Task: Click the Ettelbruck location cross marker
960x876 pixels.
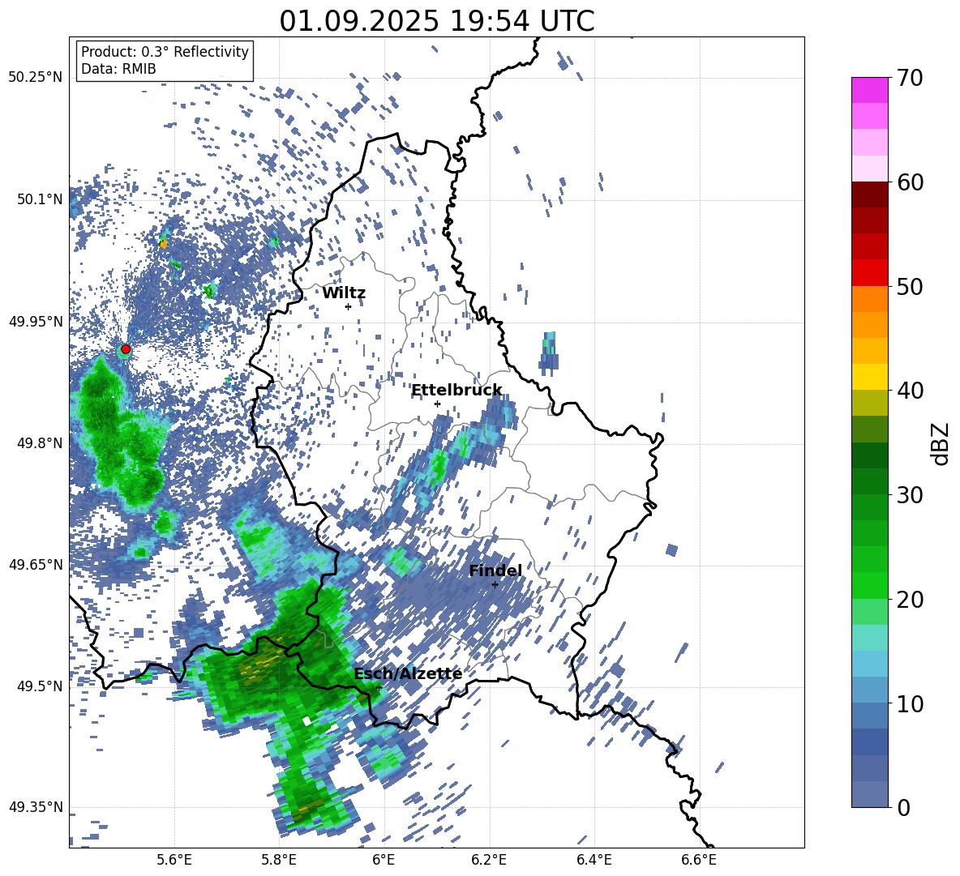Action: pos(437,404)
